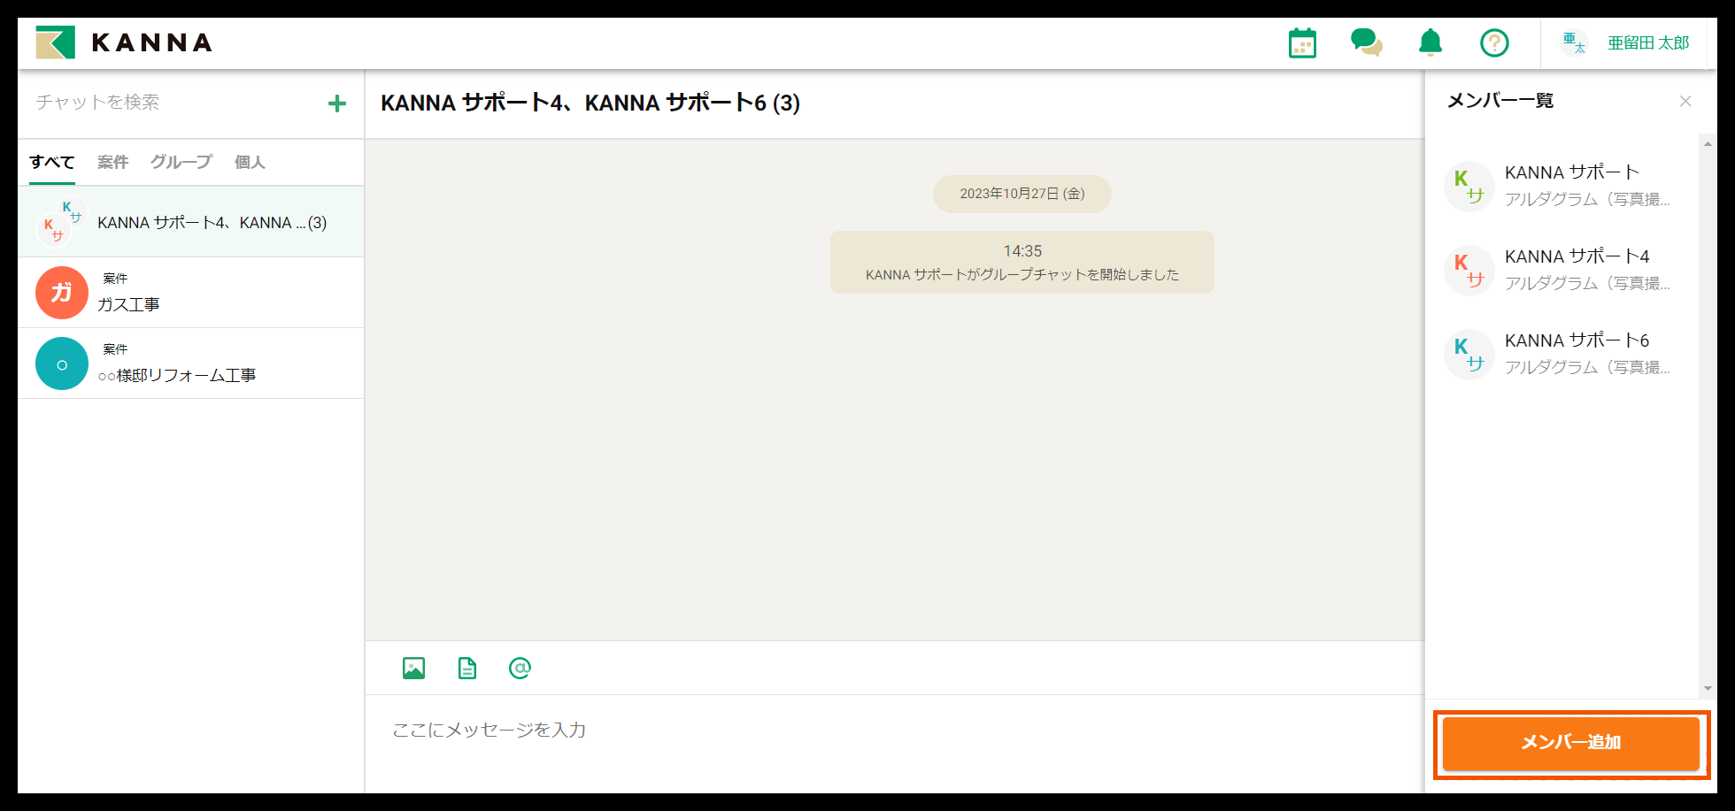The image size is (1735, 811).
Task: Switch to the 個人 tab
Action: [x=250, y=162]
